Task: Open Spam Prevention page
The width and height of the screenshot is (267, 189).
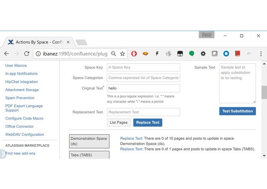Action: [20, 98]
